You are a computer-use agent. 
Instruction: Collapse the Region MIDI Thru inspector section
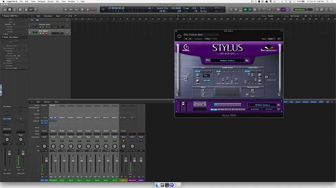[2, 16]
